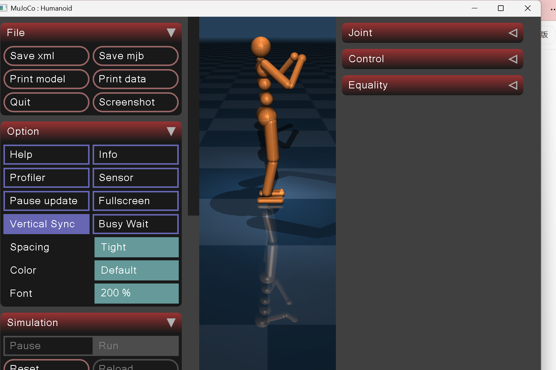Expand the Equality panel arrow
The height and width of the screenshot is (370, 556).
[x=513, y=85]
